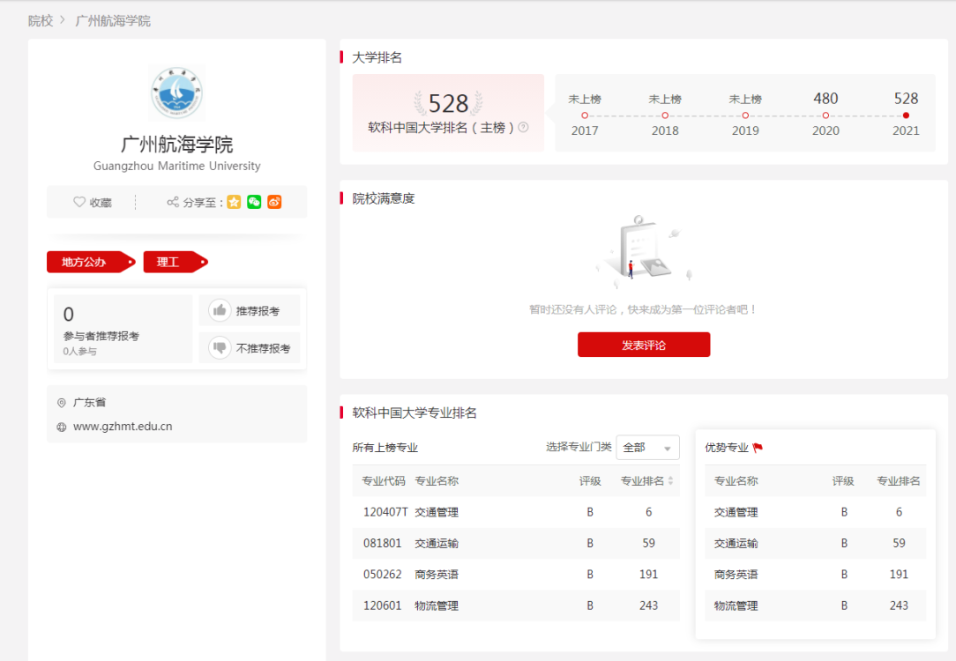Share via green WeChat icon

tap(254, 202)
